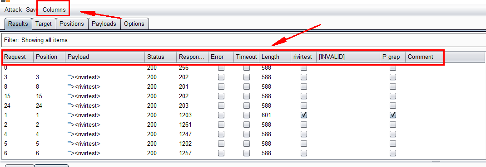The height and width of the screenshot is (167, 486).
Task: Sort by the P grep column header
Action: pos(393,57)
